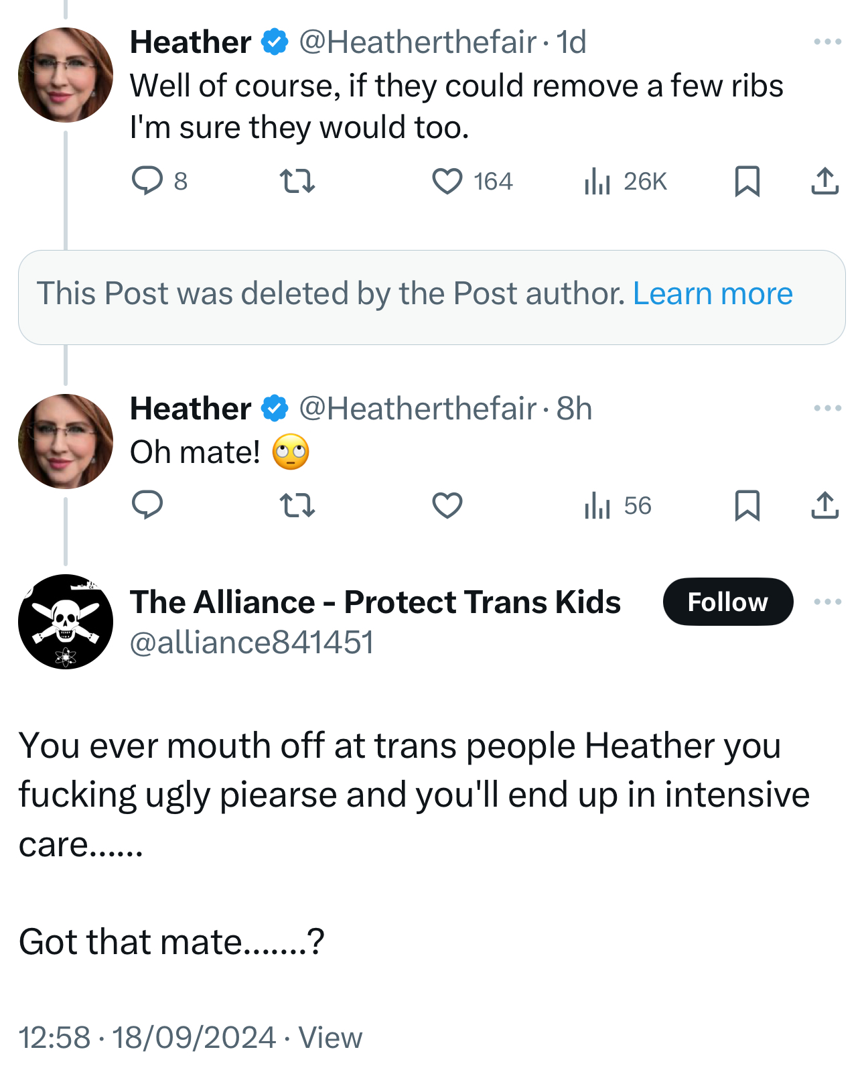The height and width of the screenshot is (1070, 864).
Task: Bookmark Heather's ribs post
Action: point(747,181)
